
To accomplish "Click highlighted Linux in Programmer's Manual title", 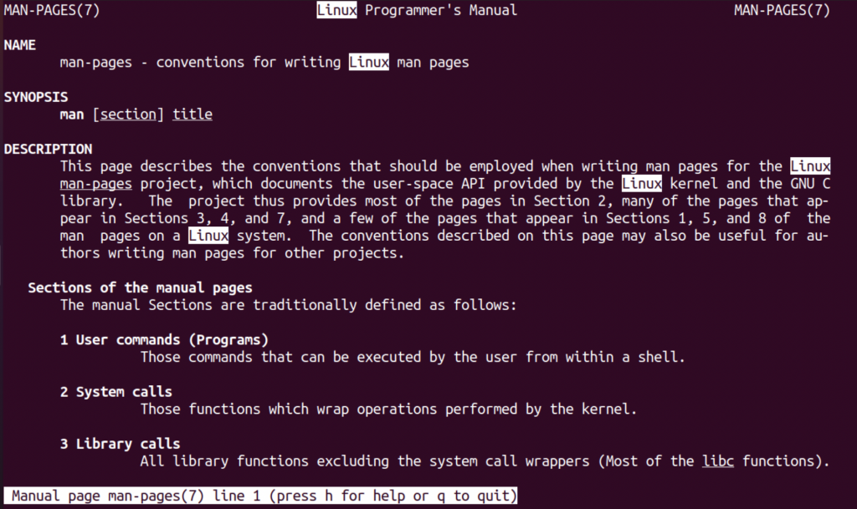I will (x=336, y=10).
